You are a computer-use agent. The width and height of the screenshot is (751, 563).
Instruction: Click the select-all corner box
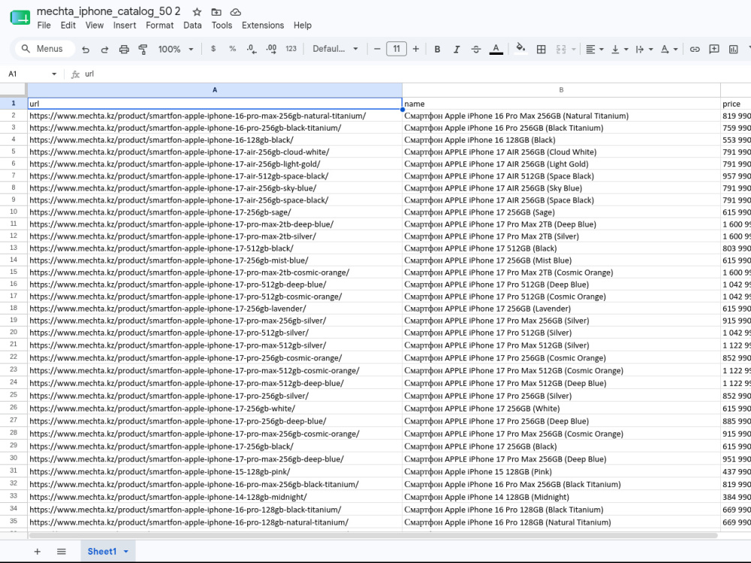14,90
